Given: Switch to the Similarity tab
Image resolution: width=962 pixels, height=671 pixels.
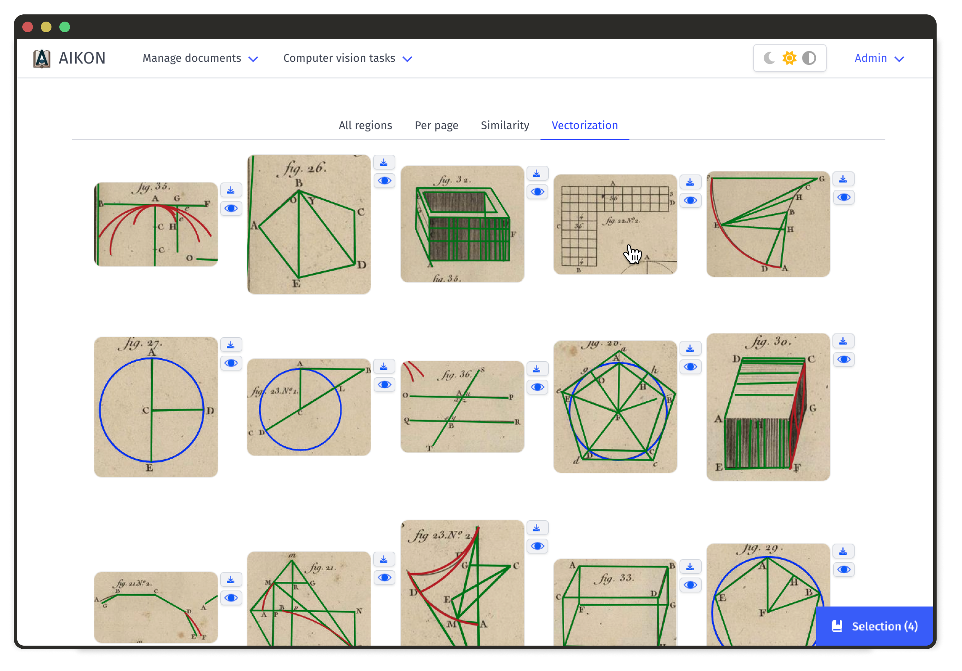Looking at the screenshot, I should [505, 125].
